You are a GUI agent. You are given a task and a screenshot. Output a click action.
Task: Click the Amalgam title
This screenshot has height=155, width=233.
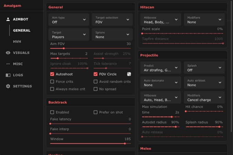(x=12, y=5)
